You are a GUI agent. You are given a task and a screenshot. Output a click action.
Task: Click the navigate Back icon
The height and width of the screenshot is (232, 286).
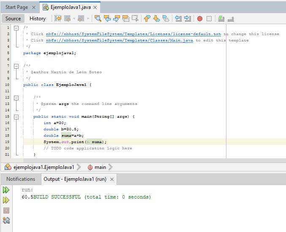coord(68,19)
